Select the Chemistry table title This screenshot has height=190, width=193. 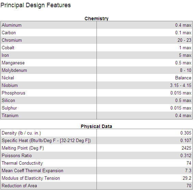96,18
